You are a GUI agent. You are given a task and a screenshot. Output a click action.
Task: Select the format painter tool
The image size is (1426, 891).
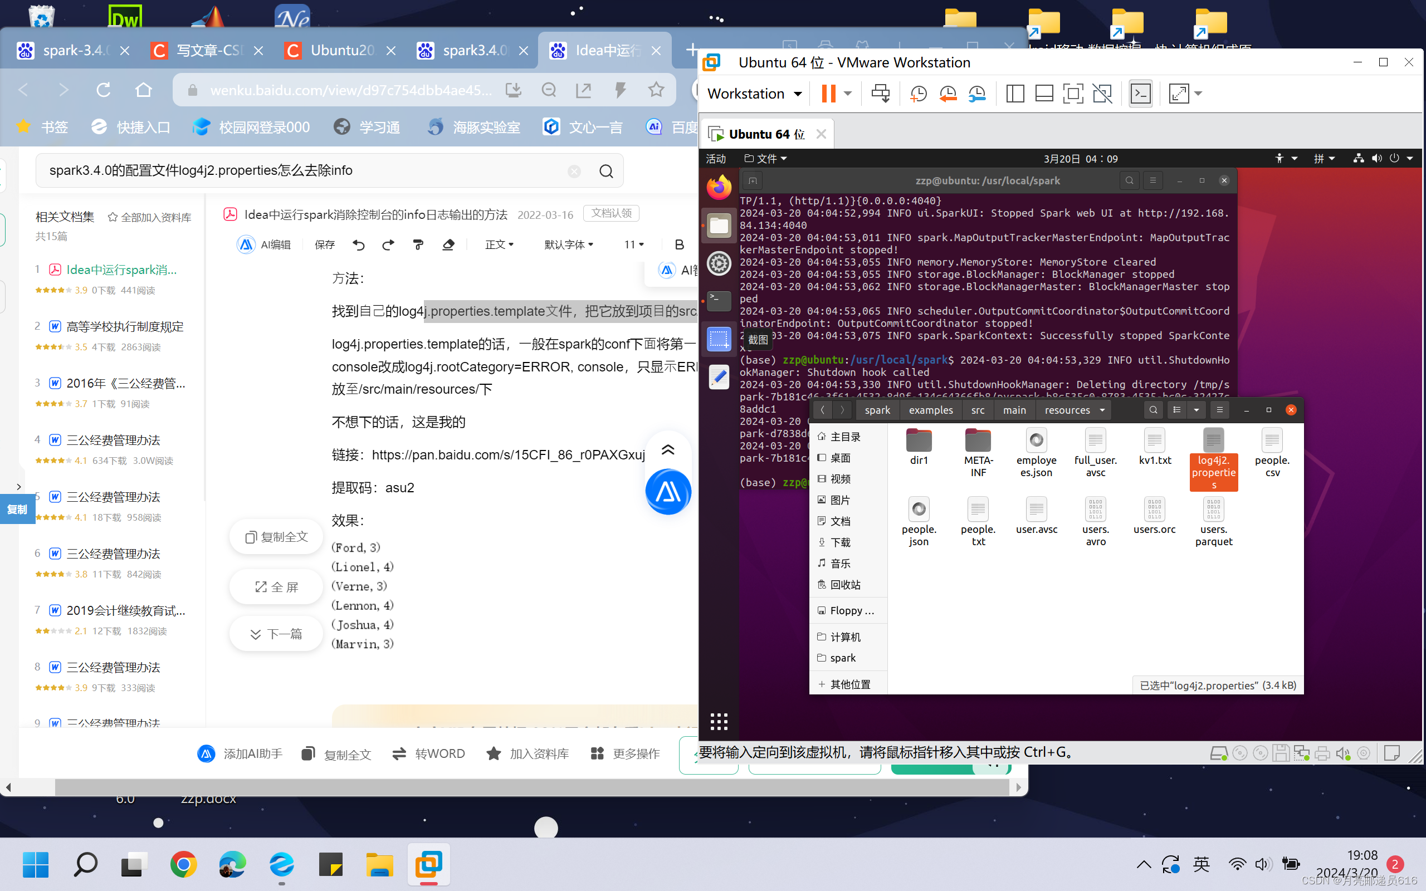[418, 244]
